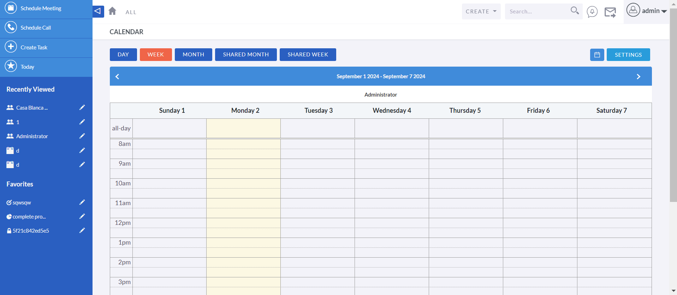Open the date picker calendar icon
Screen dimensions: 677x295
(597, 55)
